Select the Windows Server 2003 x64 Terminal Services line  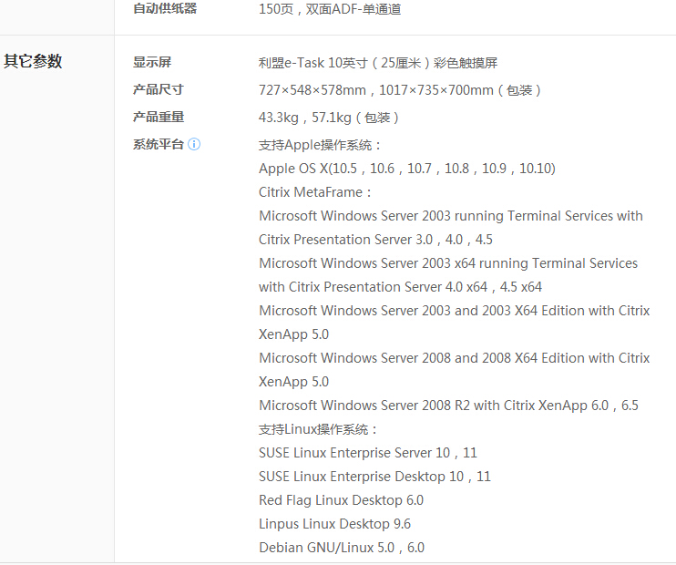(448, 263)
